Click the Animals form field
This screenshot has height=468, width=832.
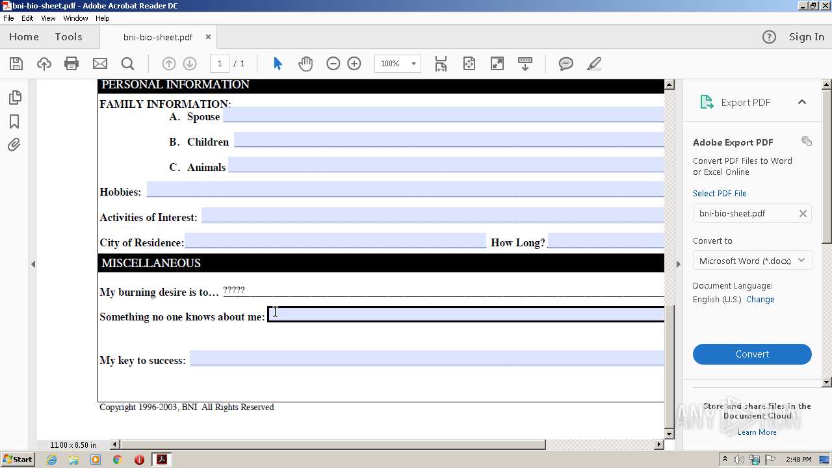446,164
